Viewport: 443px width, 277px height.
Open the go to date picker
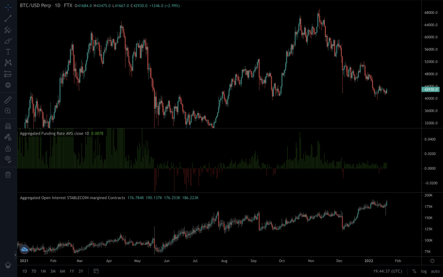coord(96,271)
